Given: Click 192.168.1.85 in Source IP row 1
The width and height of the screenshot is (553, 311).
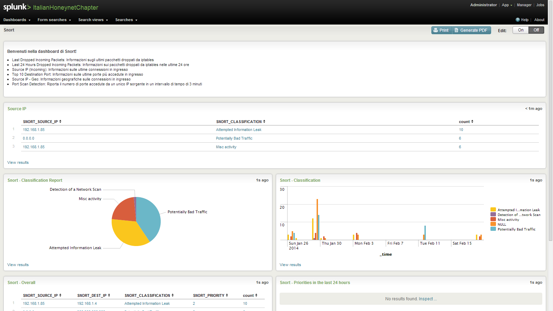Looking at the screenshot, I should point(34,130).
